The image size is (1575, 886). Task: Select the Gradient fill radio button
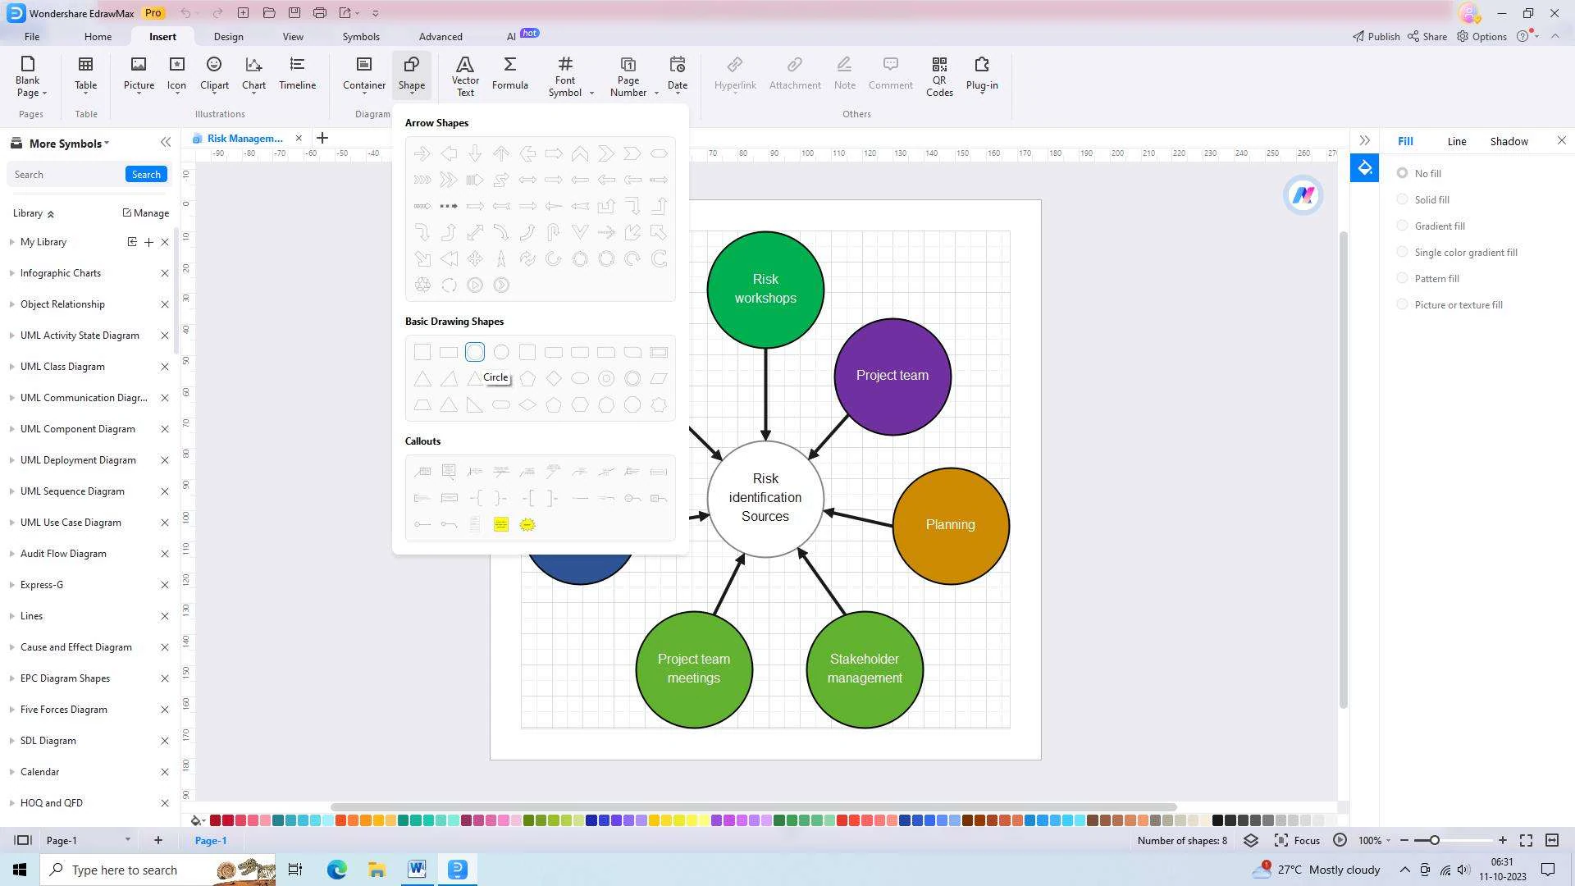pyautogui.click(x=1403, y=225)
